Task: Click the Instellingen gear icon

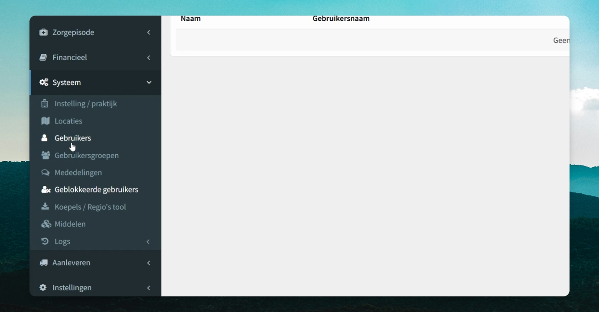Action: (43, 287)
